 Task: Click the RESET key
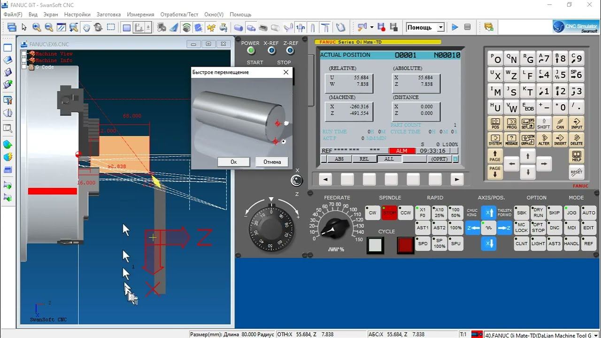click(577, 172)
